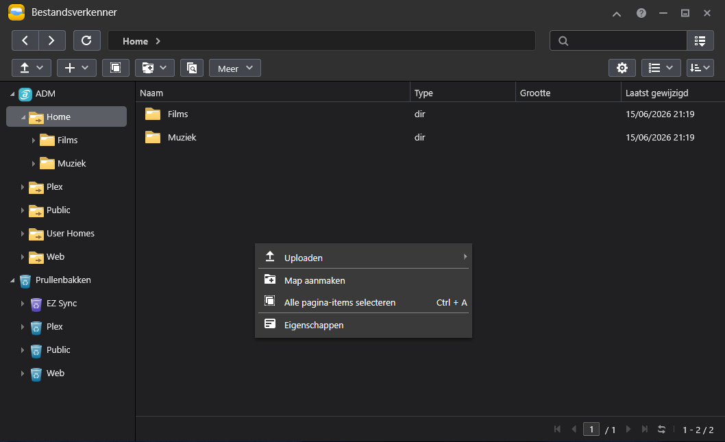The image size is (725, 442).
Task: Collapse the Prullenbakken tree section
Action: pos(12,280)
